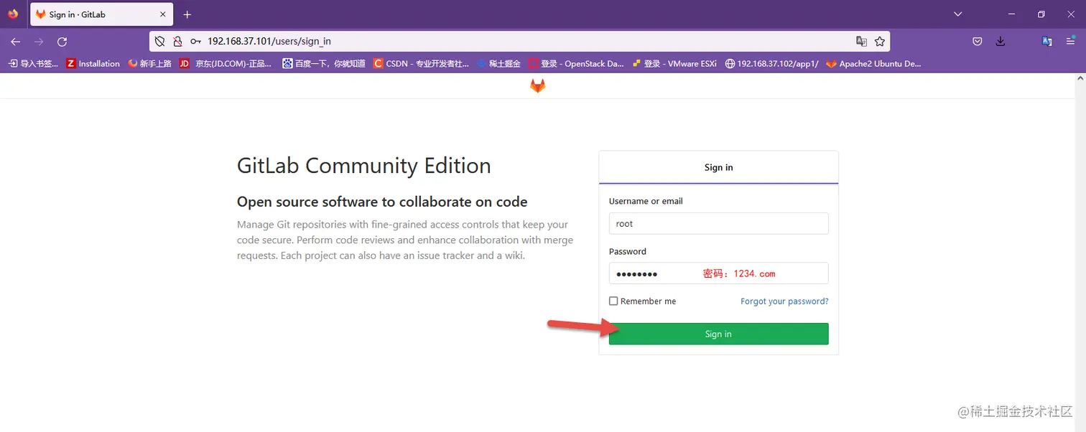Click the saved password key icon
Viewport: 1086px width, 432px height.
[x=195, y=42]
